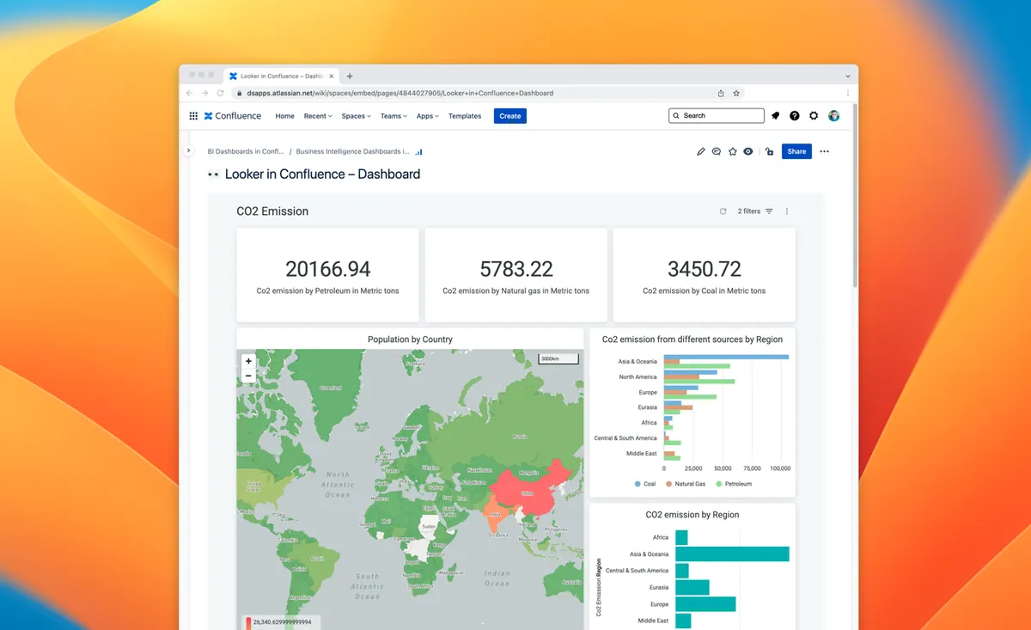Open the Spaces dropdown menu

click(356, 116)
